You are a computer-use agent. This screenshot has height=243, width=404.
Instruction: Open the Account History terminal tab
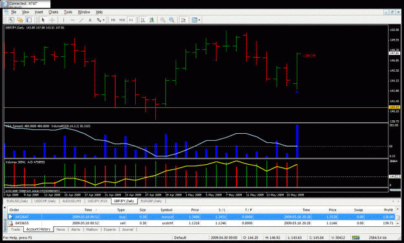(x=38, y=229)
